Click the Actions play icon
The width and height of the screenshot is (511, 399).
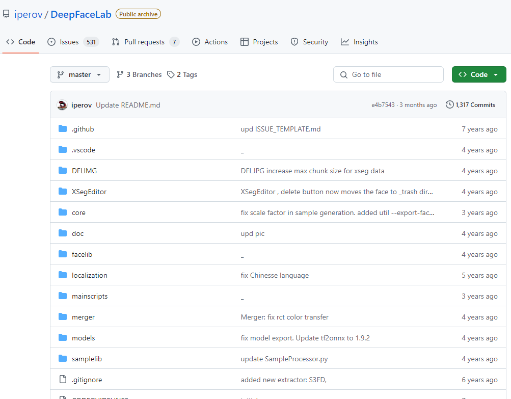[196, 42]
